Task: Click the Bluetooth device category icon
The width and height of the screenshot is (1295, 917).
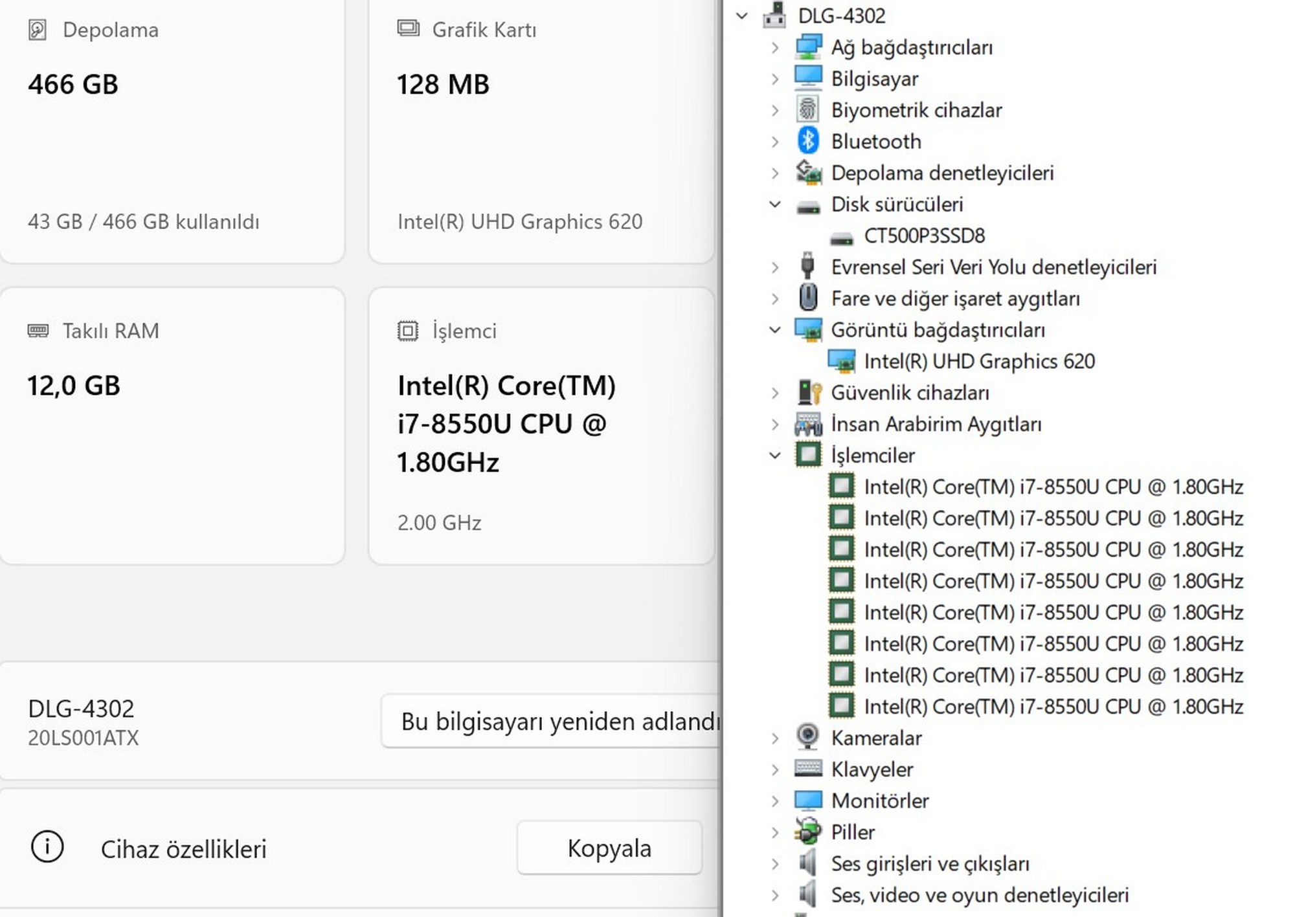Action: pos(807,141)
